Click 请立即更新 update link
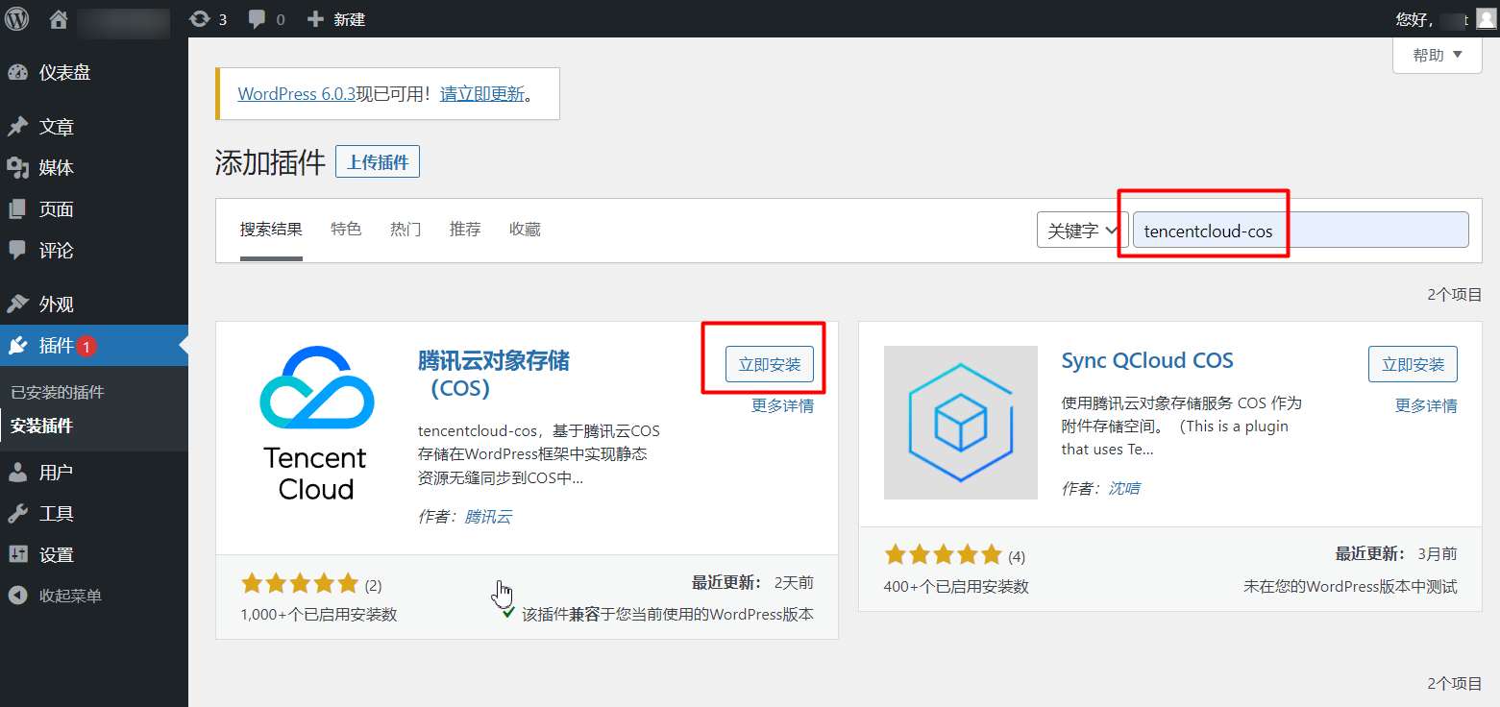 tap(482, 94)
